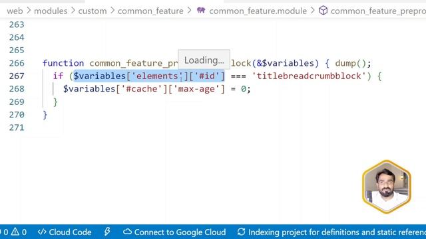Image resolution: width=426 pixels, height=239 pixels.
Task: Open the 'web' breadcrumb segment
Action: click(15, 11)
